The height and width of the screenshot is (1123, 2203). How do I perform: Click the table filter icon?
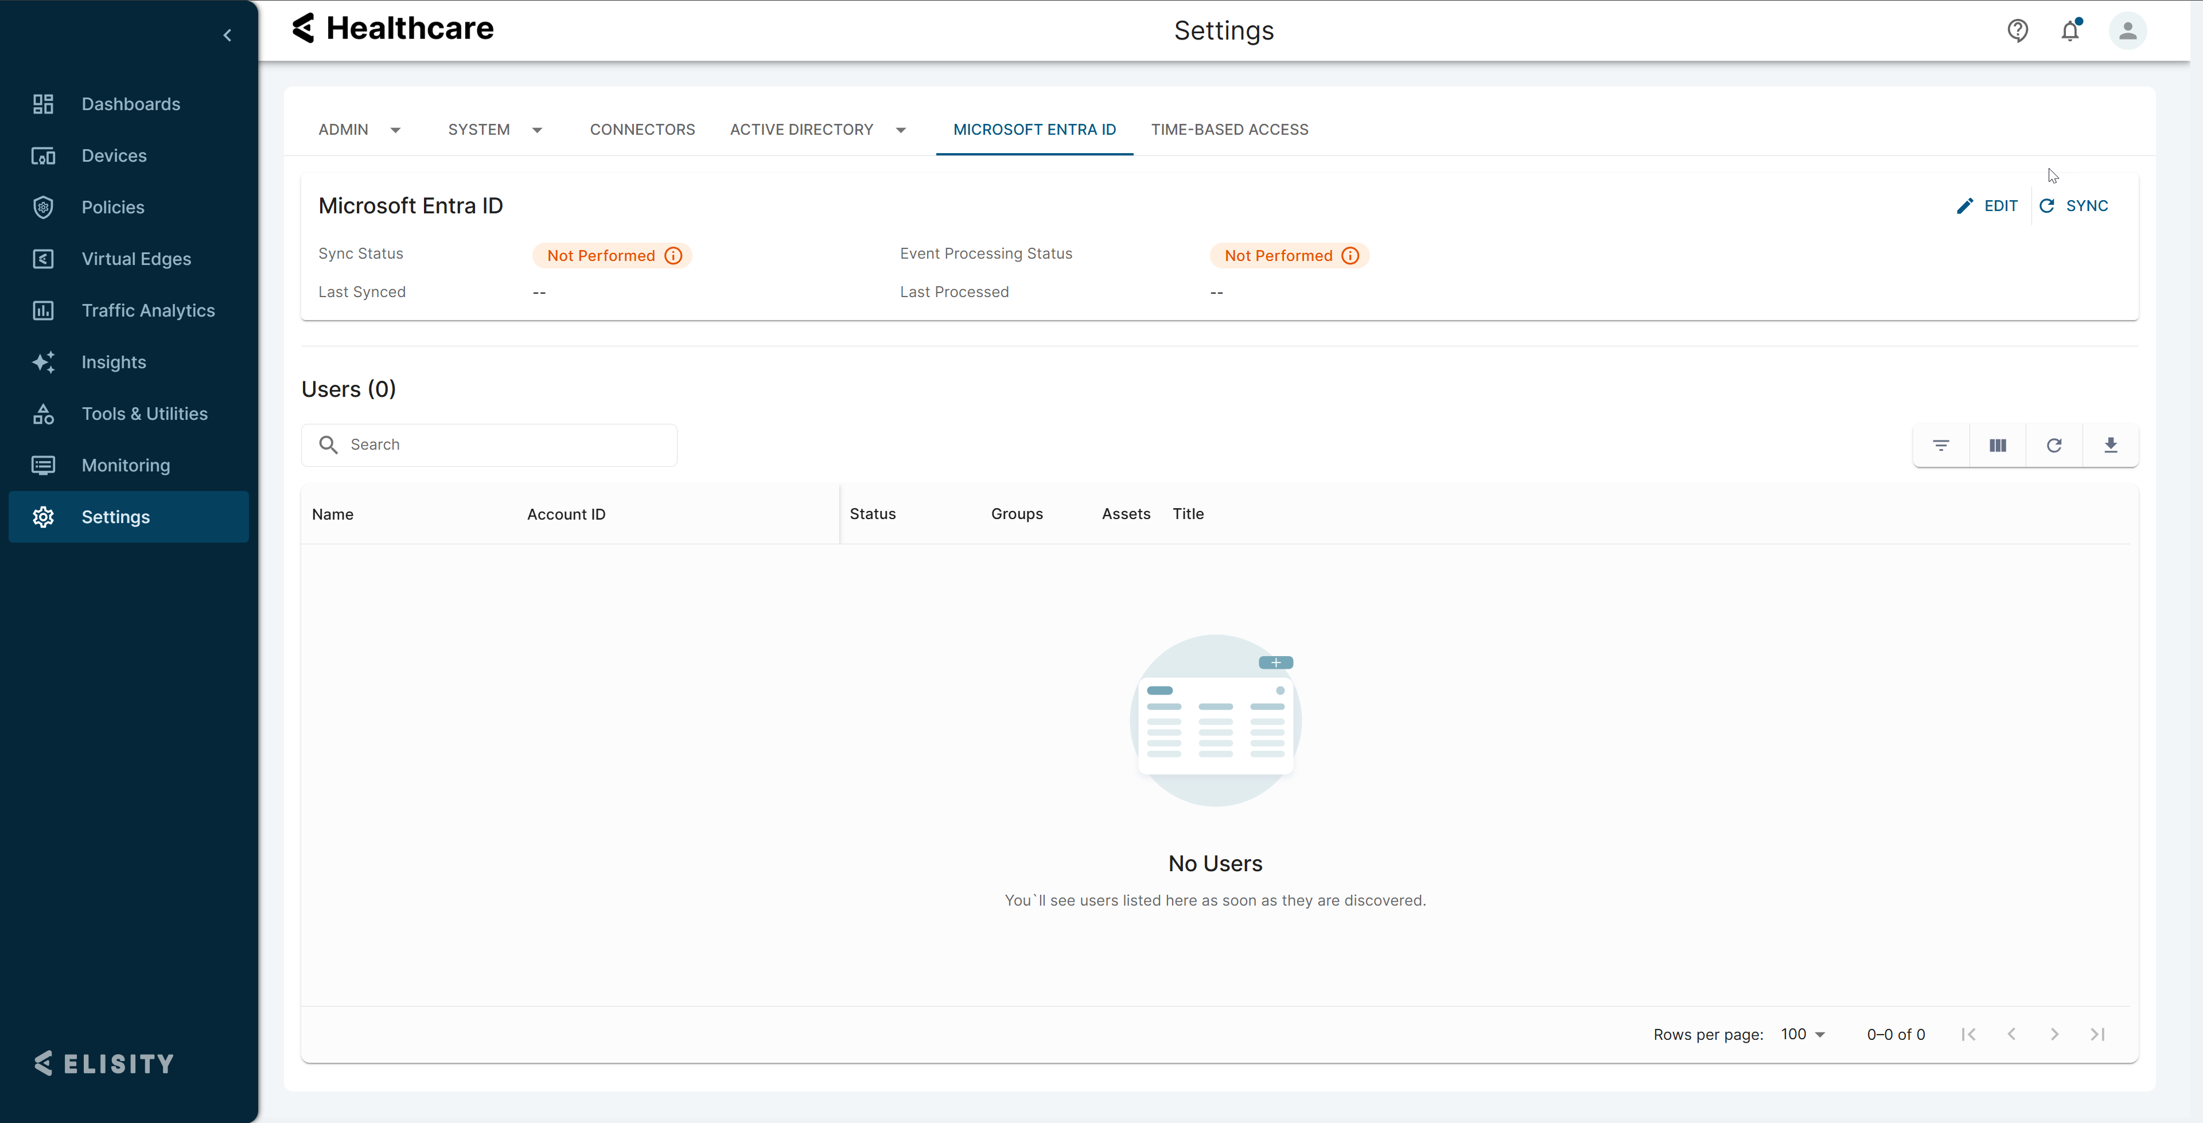coord(1941,444)
